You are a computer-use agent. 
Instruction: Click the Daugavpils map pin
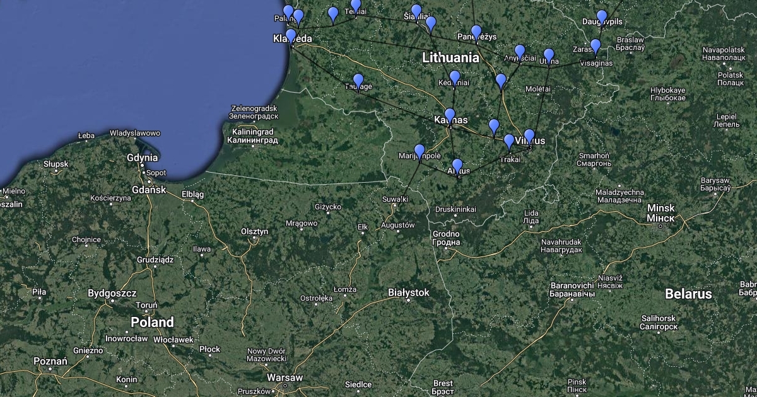(x=602, y=17)
